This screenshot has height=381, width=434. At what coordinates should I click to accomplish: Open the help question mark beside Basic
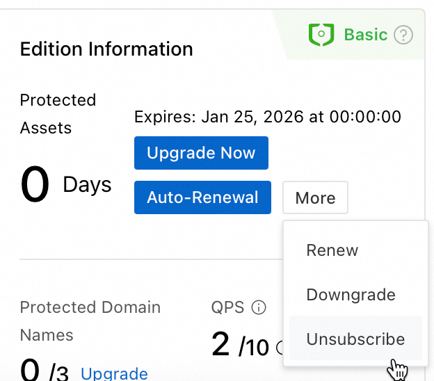(403, 35)
